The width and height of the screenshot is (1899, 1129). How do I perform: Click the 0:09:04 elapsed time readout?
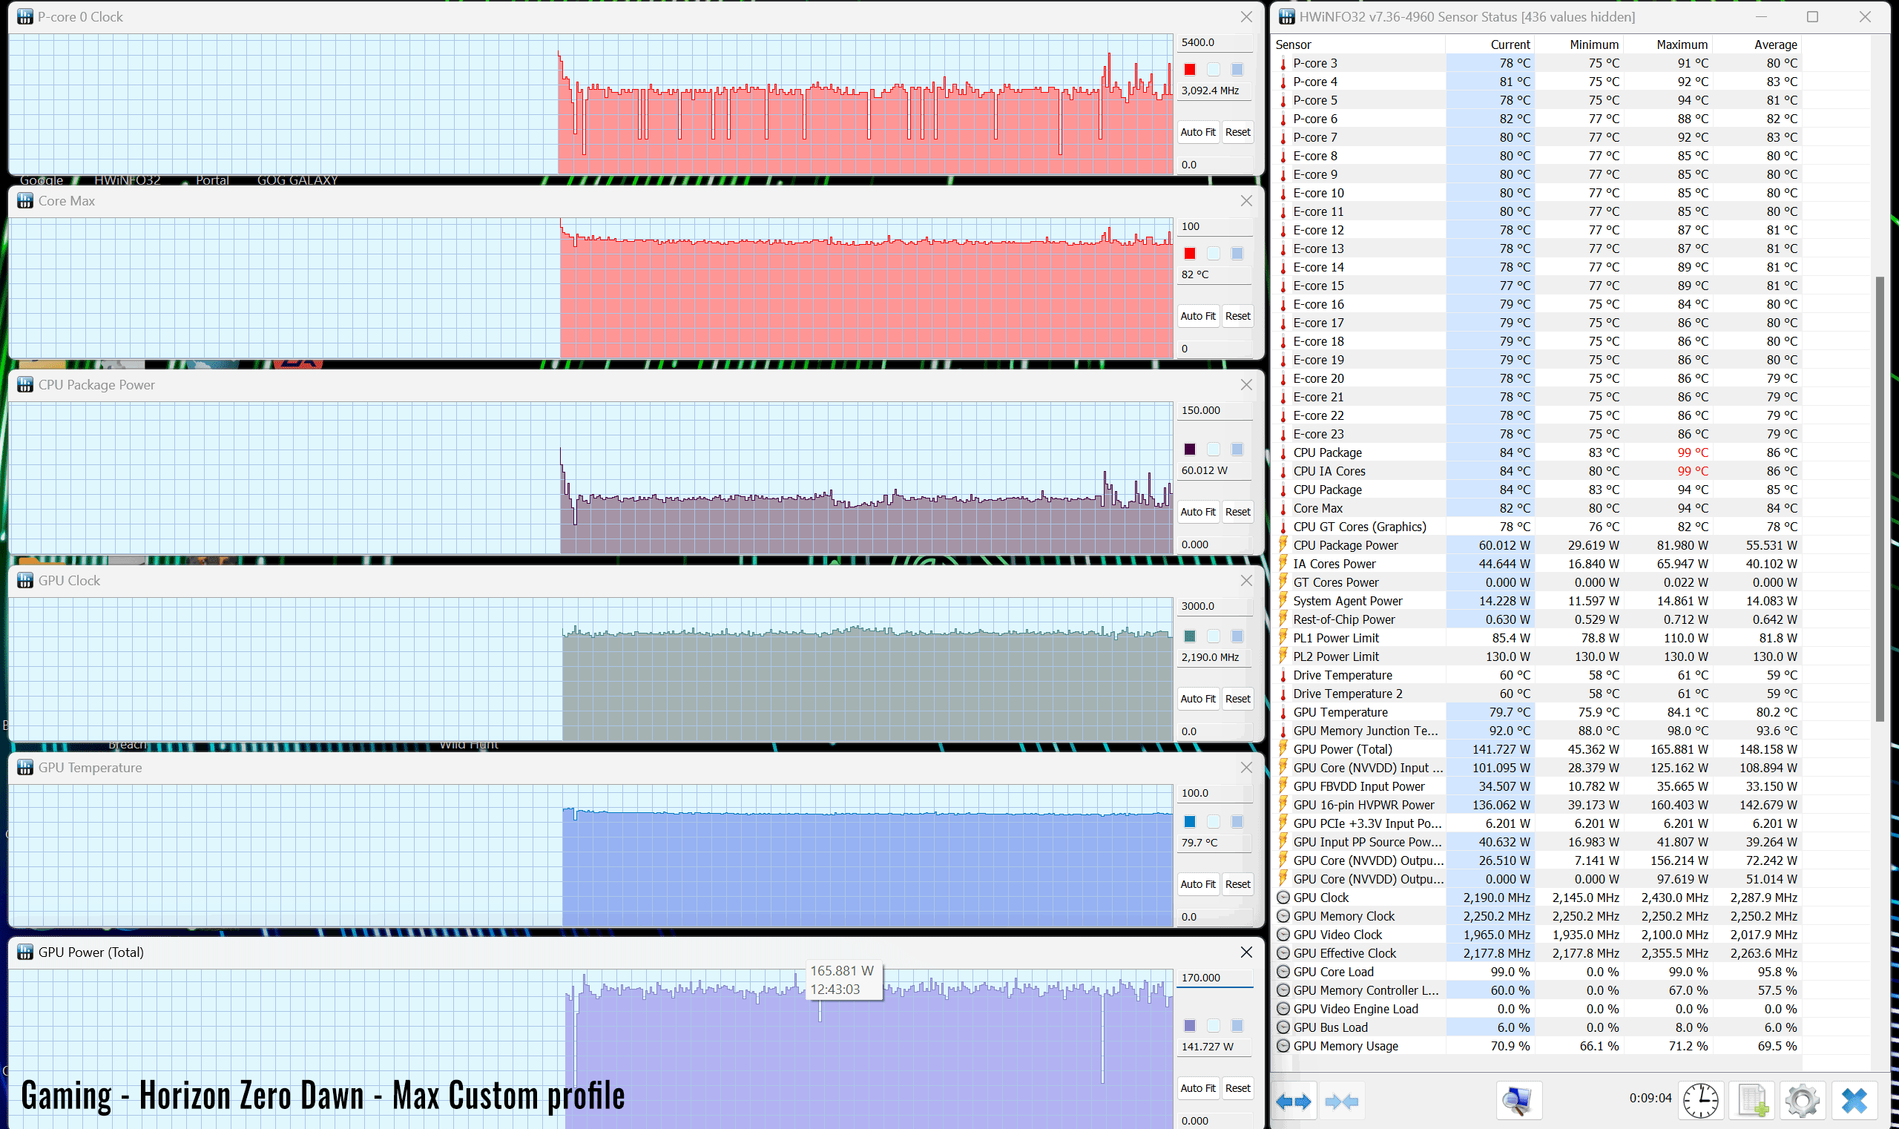[1650, 1098]
